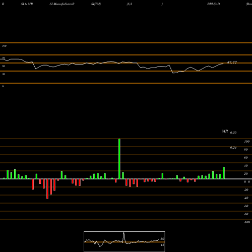The width and height of the screenshot is (252, 252).
Task: Click the spike peak in mini chart
Action: pyautogui.click(x=124, y=232)
